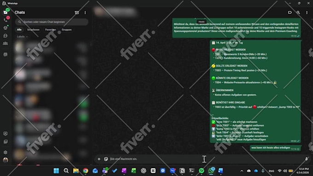Open the volume control in the tray
Viewport: 313px width, 176px height.
(x=285, y=171)
